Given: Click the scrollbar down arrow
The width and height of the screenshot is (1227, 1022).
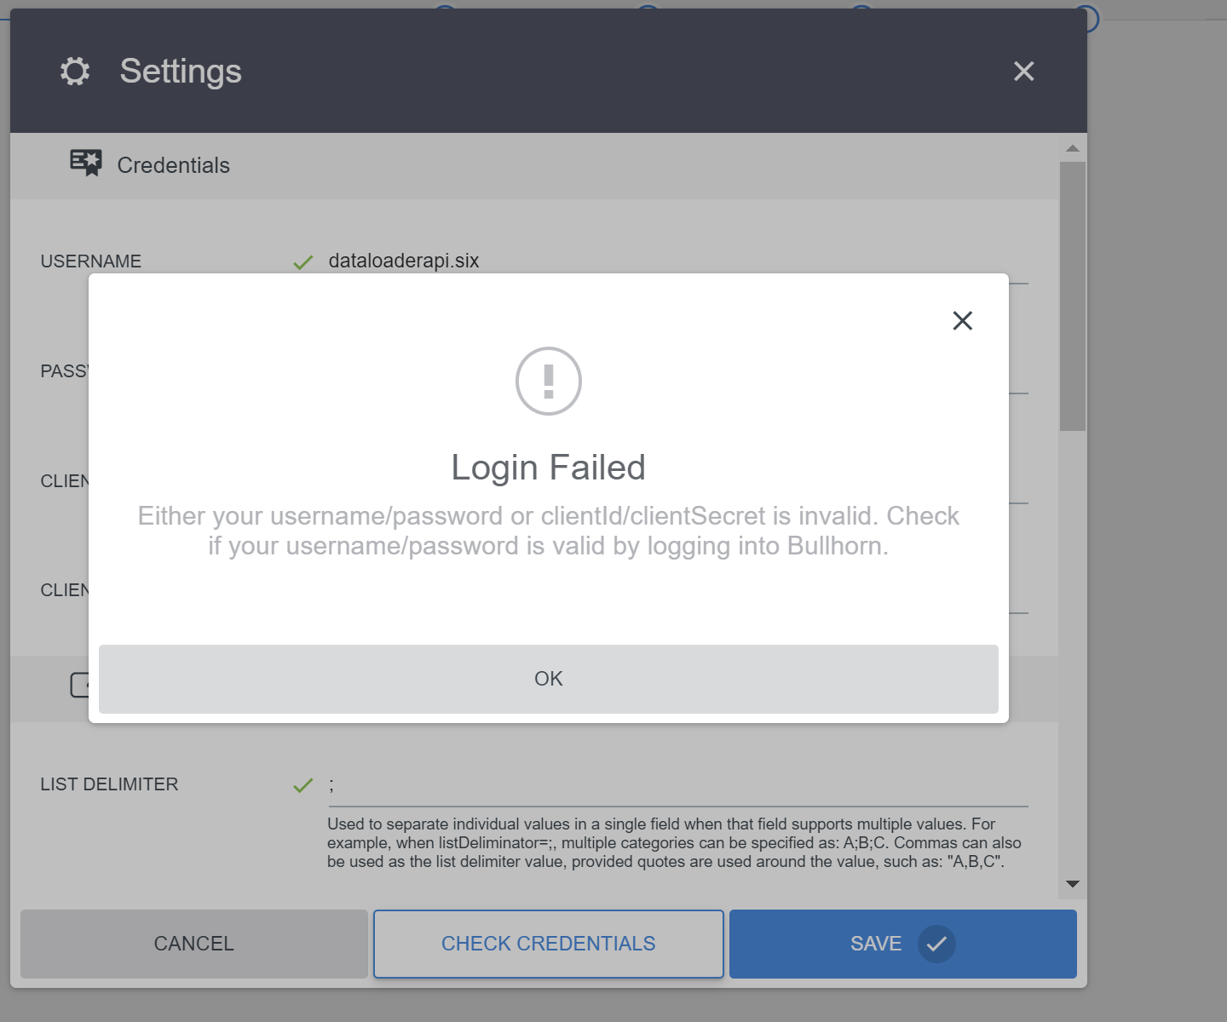Looking at the screenshot, I should click(x=1072, y=884).
